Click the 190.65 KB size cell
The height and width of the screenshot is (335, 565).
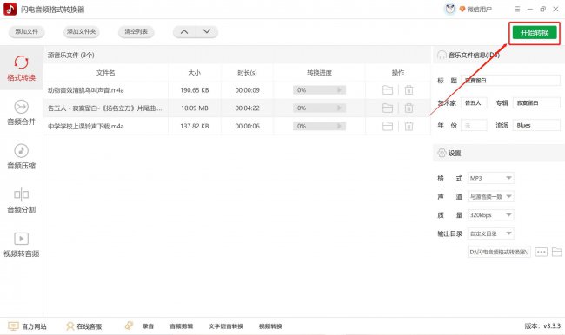point(195,90)
